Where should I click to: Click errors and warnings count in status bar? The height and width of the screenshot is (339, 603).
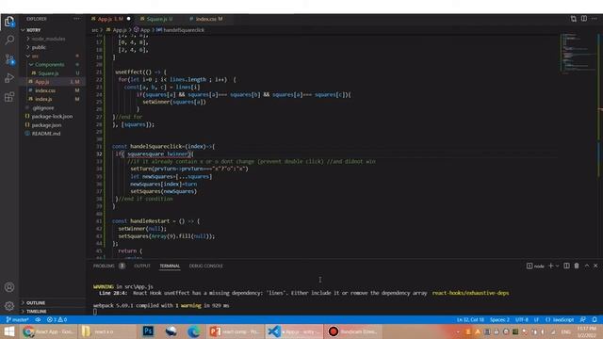pos(57,319)
